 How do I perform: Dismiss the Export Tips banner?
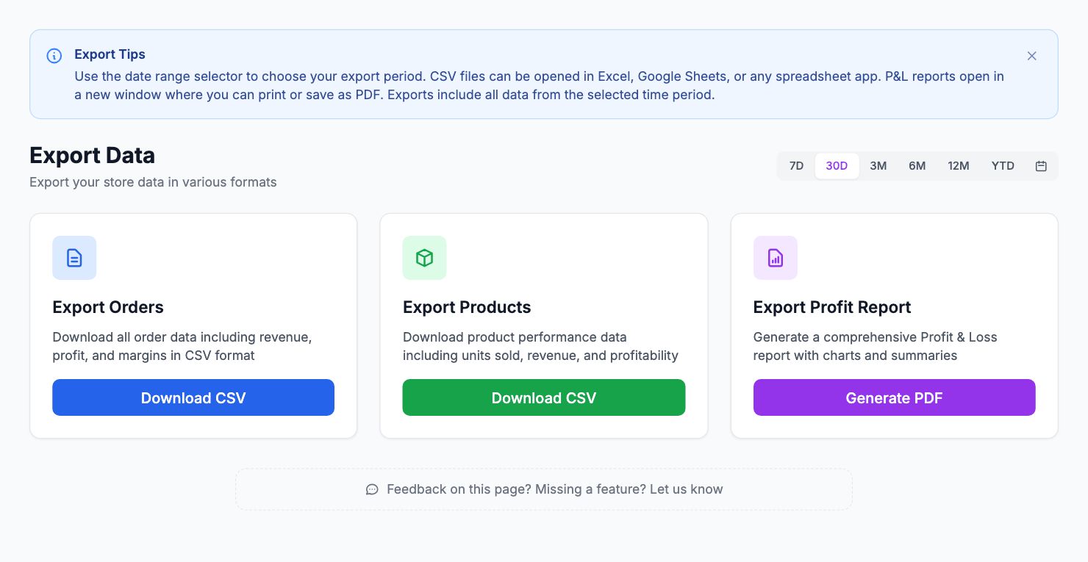(1031, 56)
